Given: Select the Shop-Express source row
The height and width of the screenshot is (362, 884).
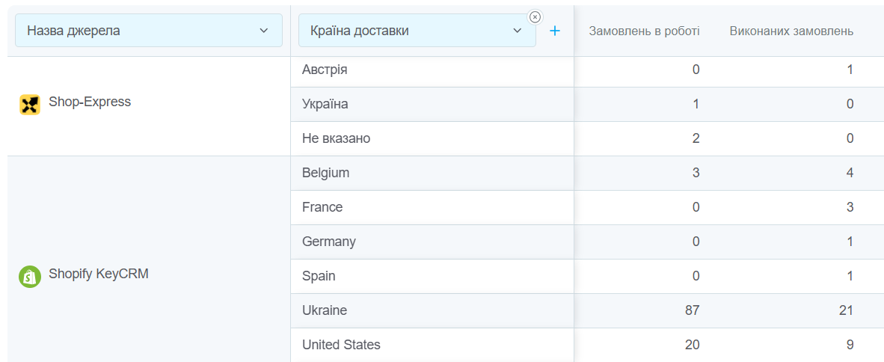Looking at the screenshot, I should click(x=90, y=102).
